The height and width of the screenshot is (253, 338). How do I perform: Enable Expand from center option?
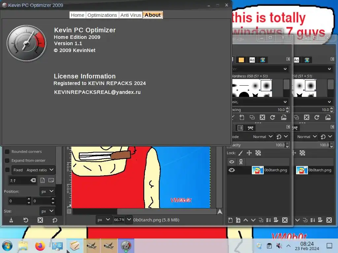(7, 160)
